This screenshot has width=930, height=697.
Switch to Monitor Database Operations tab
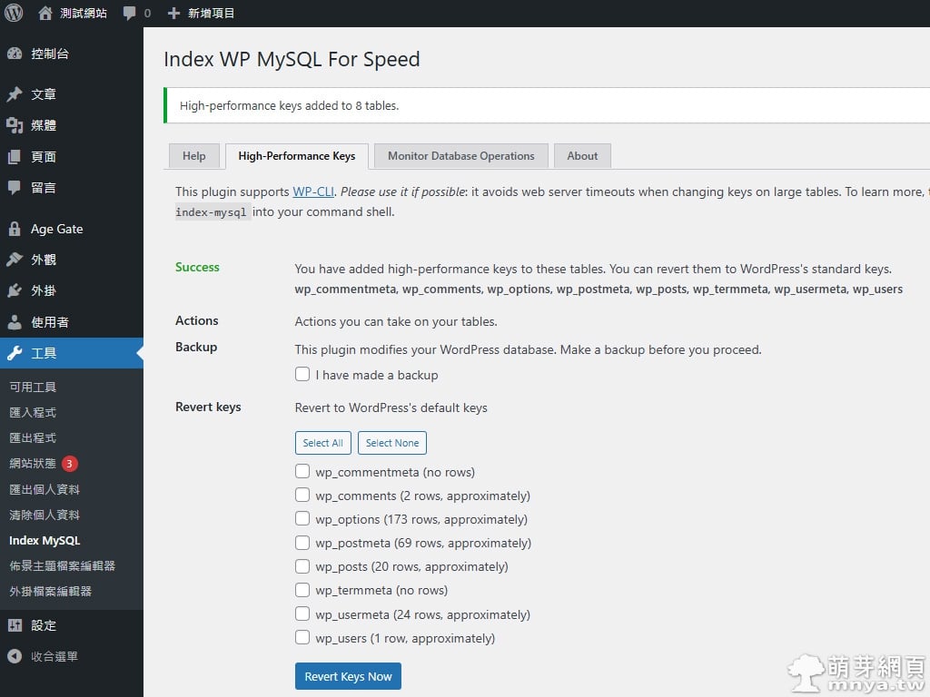coord(460,156)
